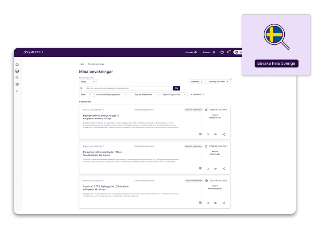Toggle eye visibility on Parkering vid konstgräsplan card

pos(215,169)
